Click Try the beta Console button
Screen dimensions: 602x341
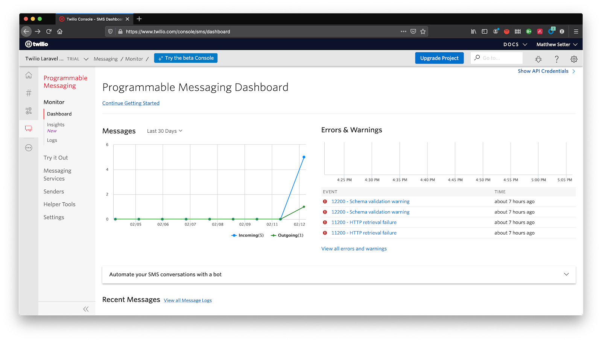click(x=185, y=58)
